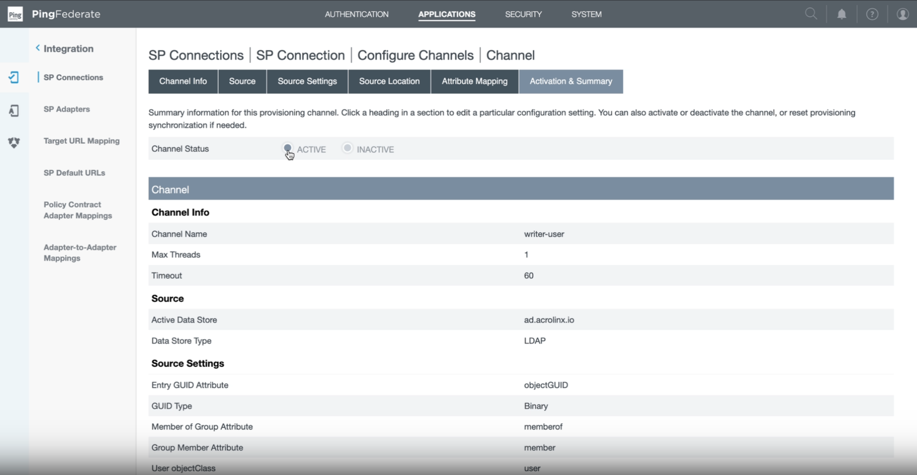Switch to the Source Settings tab
Image resolution: width=917 pixels, height=475 pixels.
(x=307, y=81)
